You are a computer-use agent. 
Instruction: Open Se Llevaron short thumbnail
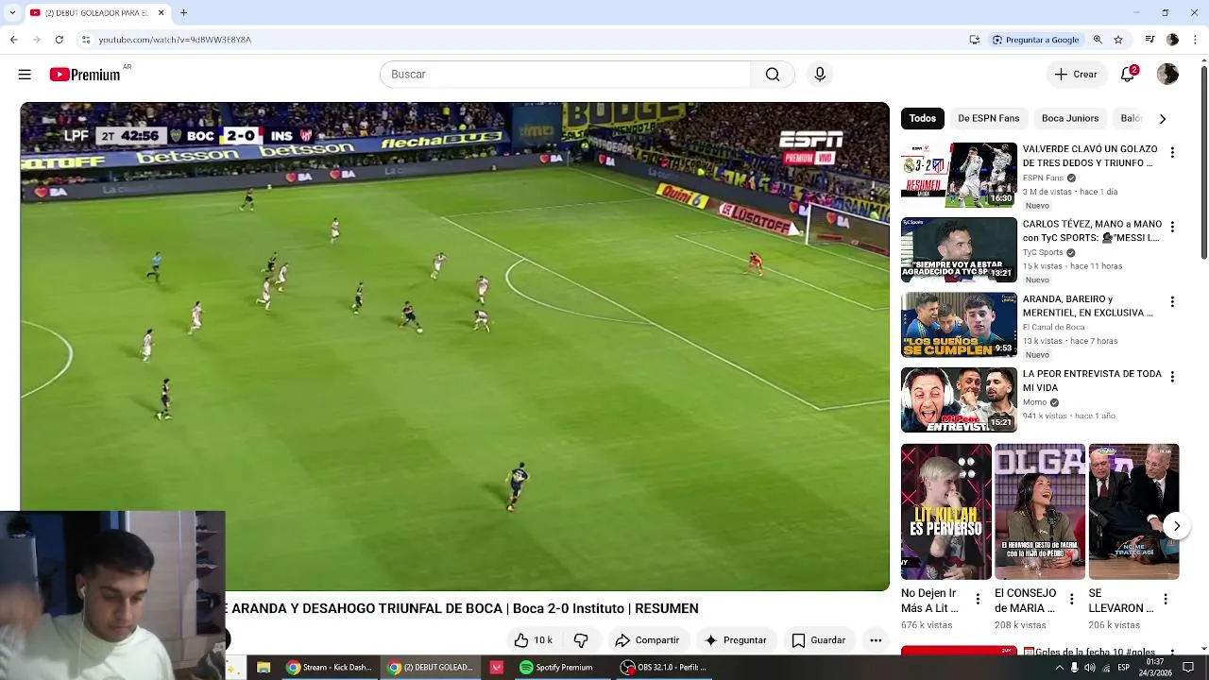[x=1133, y=511]
